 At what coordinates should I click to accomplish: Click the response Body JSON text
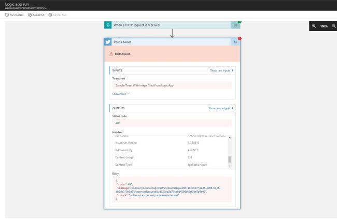coord(172,190)
